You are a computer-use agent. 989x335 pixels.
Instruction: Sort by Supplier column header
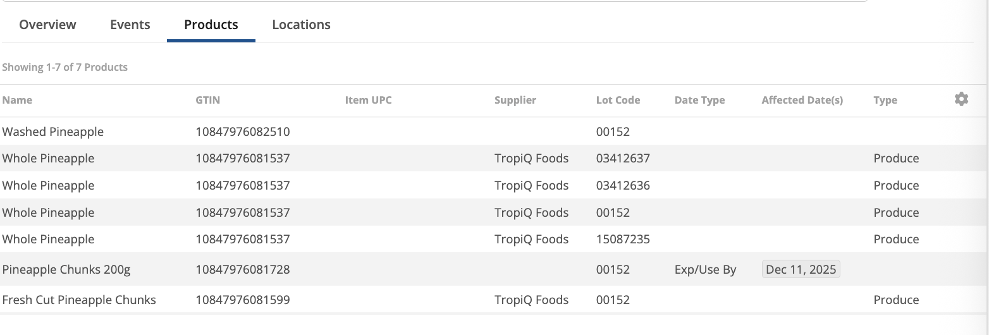(515, 100)
